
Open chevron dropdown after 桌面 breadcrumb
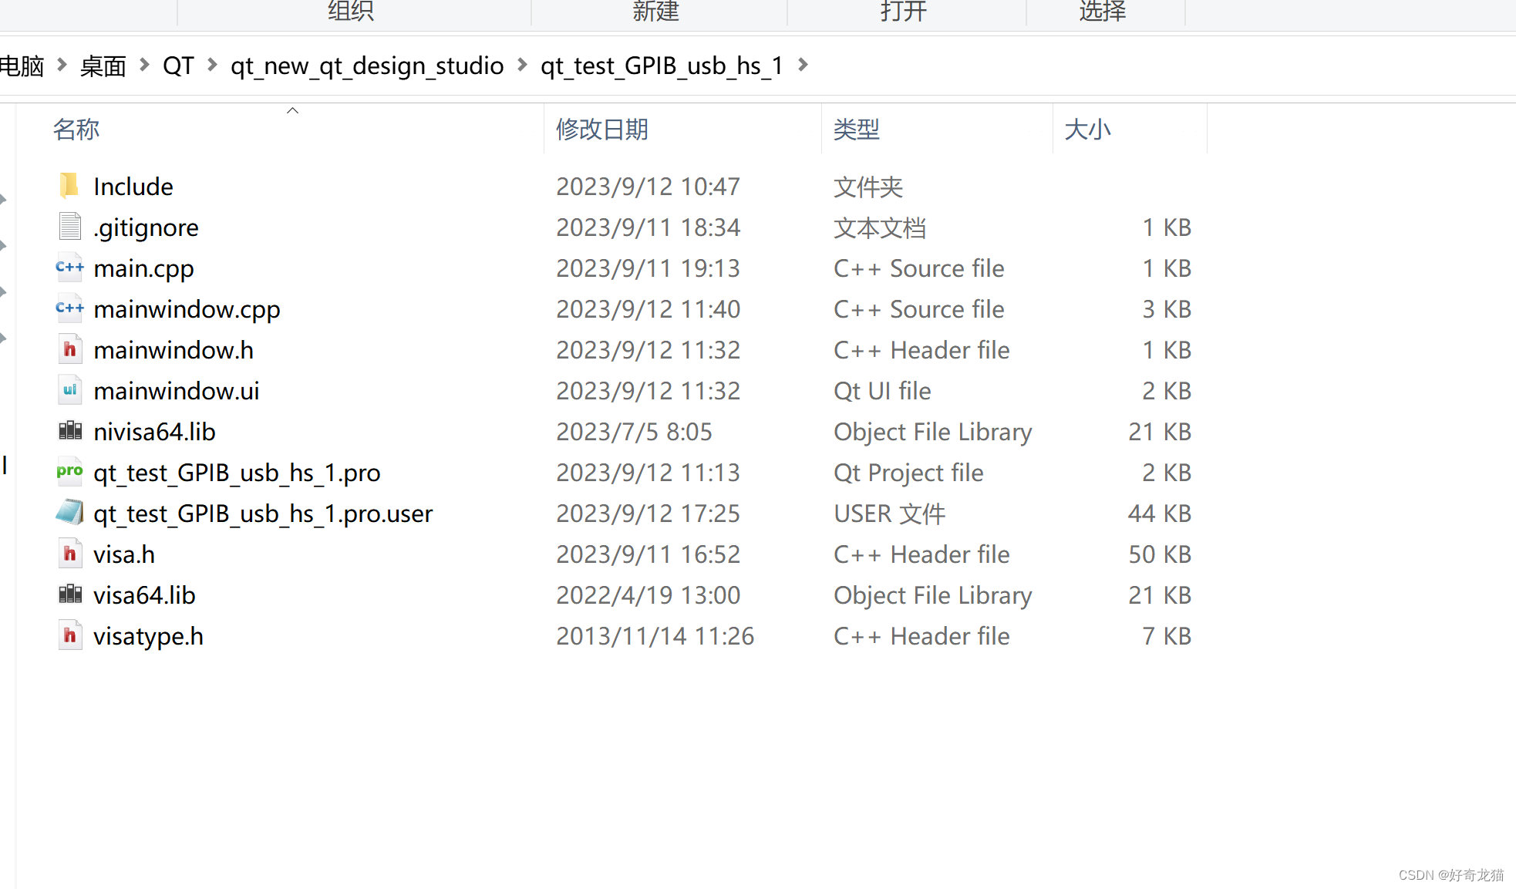(x=144, y=65)
